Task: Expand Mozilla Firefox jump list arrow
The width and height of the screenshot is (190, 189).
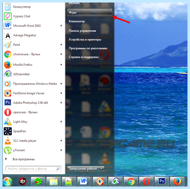Action: 61,65
